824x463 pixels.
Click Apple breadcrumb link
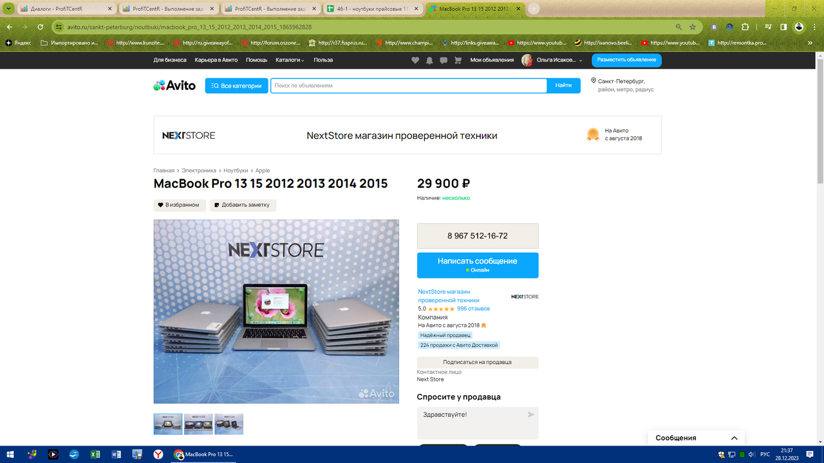point(263,170)
